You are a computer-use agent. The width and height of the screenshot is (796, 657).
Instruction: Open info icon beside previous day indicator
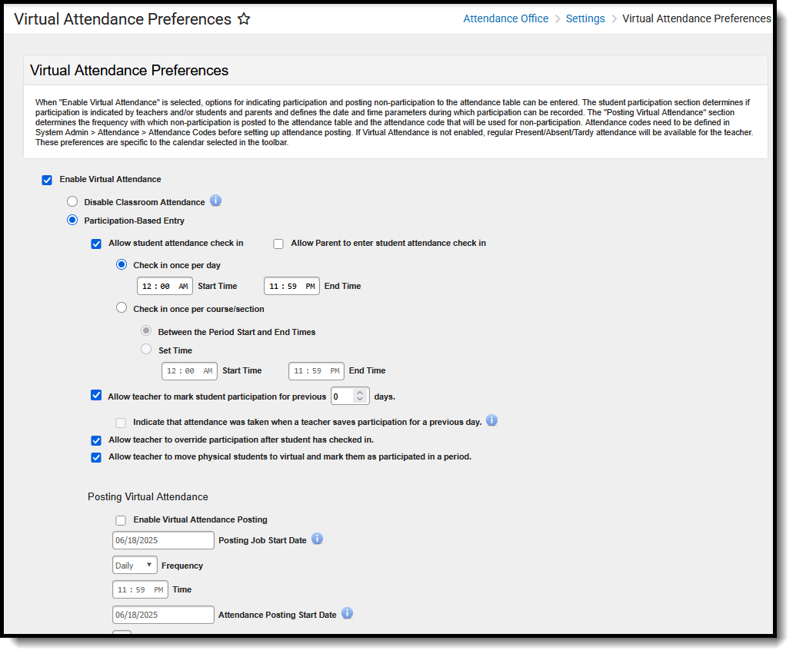491,420
